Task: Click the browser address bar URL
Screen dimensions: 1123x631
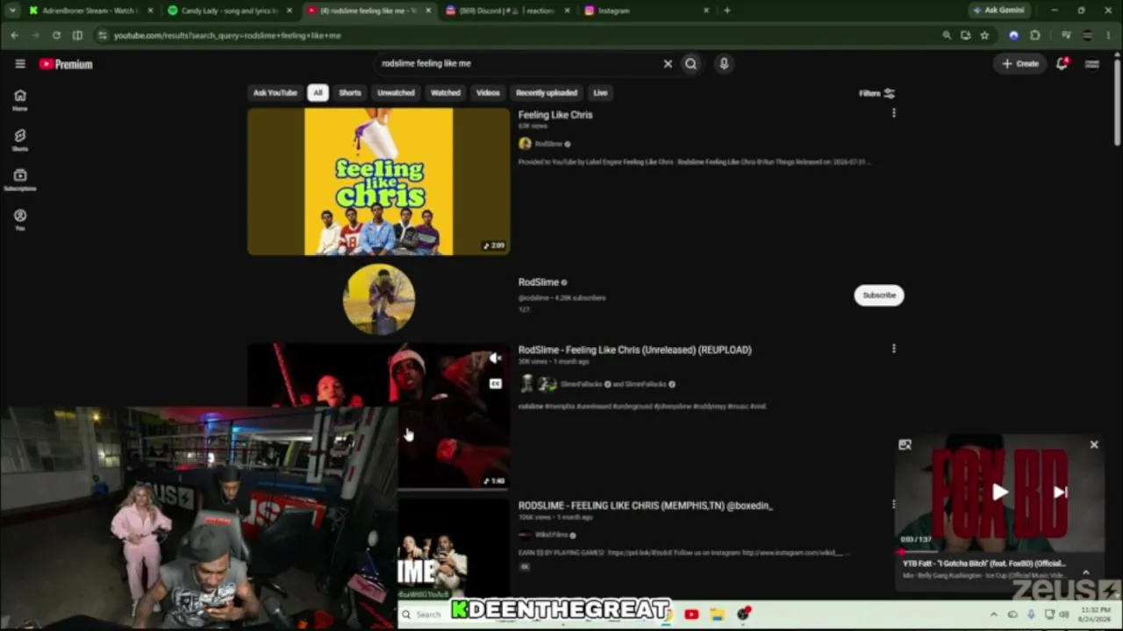Action: tap(227, 35)
